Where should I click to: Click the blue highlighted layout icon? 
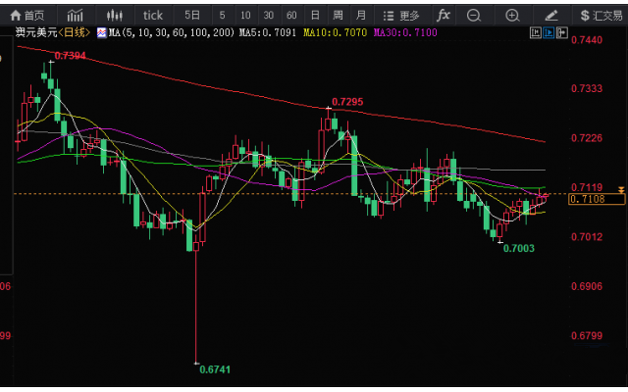549,32
